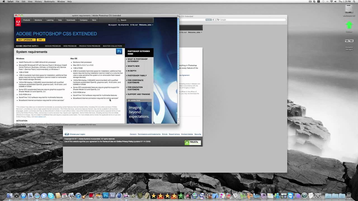Open the Learning navigation menu
Viewport: 358px width, 201px height.
(50, 20)
